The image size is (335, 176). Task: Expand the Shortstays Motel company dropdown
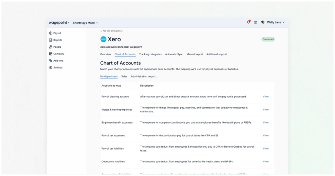(85, 23)
